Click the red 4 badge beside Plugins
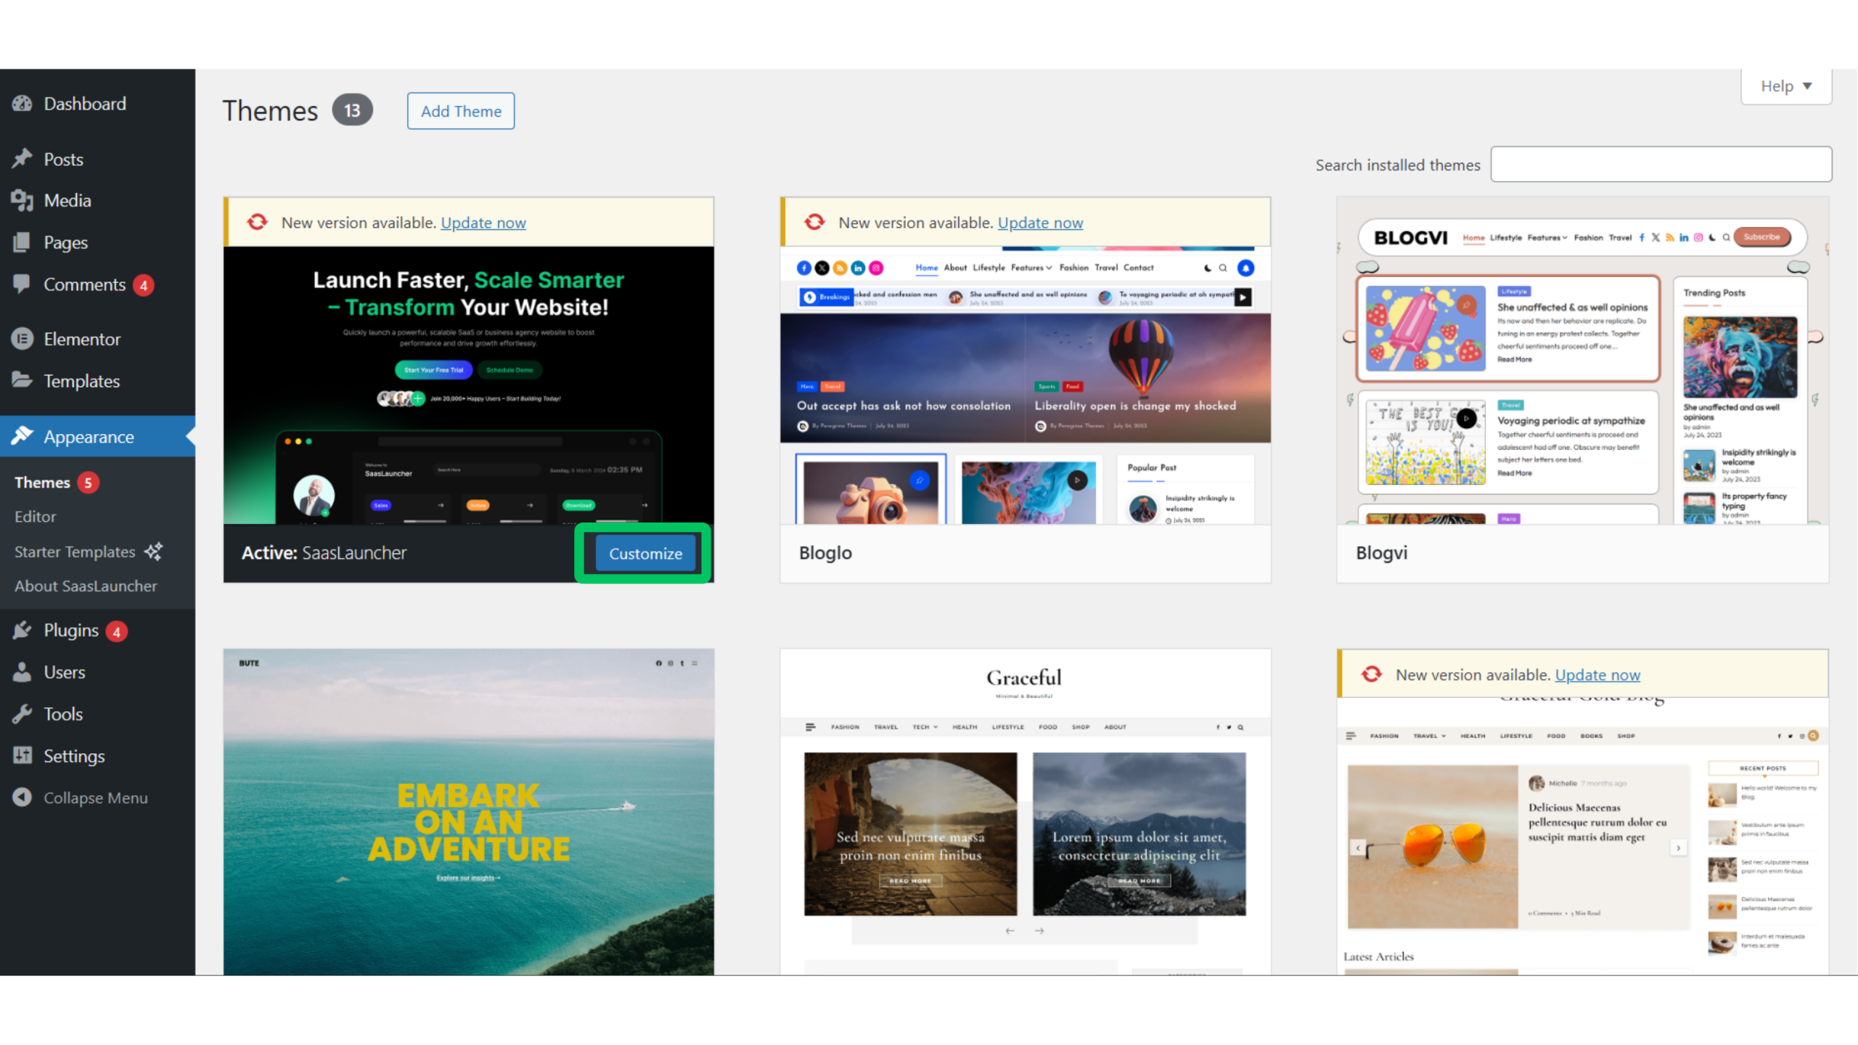The width and height of the screenshot is (1858, 1045). 116,631
